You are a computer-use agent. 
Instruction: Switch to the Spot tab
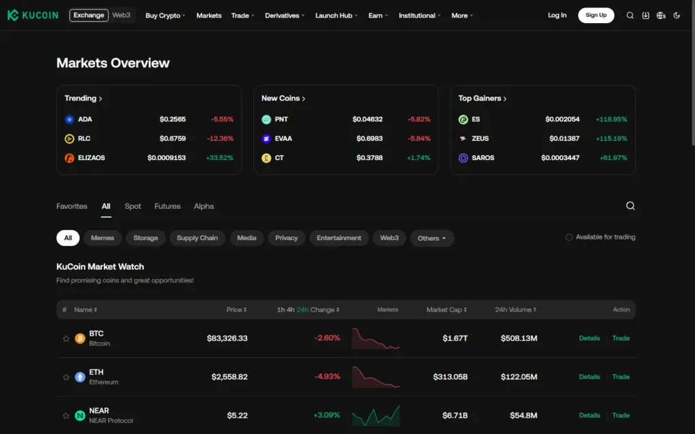click(x=132, y=206)
